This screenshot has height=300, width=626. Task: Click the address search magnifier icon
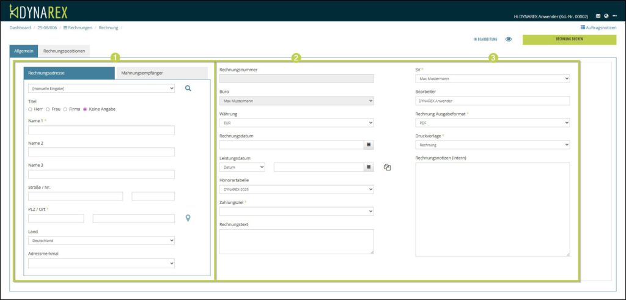click(x=188, y=89)
